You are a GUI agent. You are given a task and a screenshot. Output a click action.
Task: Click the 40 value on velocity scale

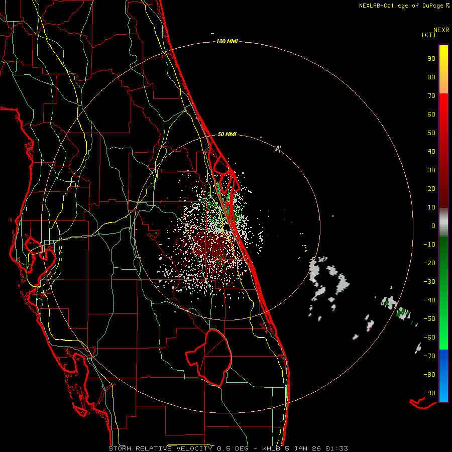tap(431, 152)
